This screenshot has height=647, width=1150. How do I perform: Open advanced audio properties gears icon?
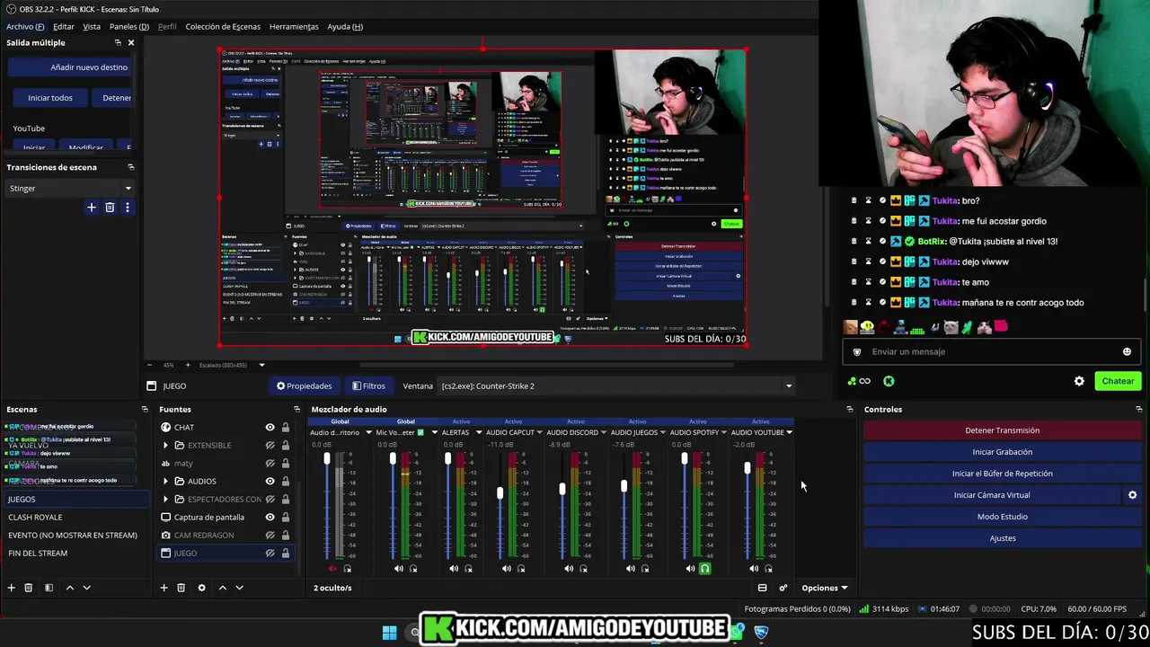pyautogui.click(x=783, y=588)
